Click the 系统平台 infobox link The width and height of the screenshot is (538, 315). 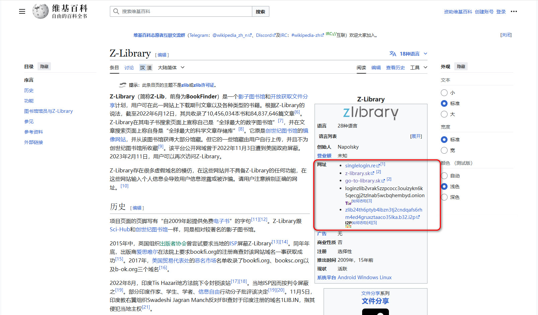pos(326,278)
